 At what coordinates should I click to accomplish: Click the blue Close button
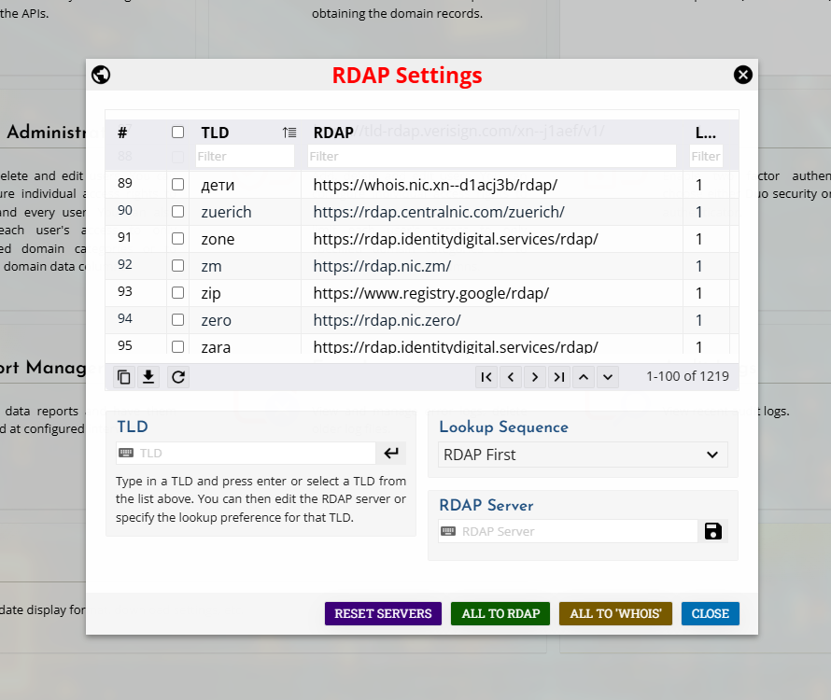tap(711, 613)
